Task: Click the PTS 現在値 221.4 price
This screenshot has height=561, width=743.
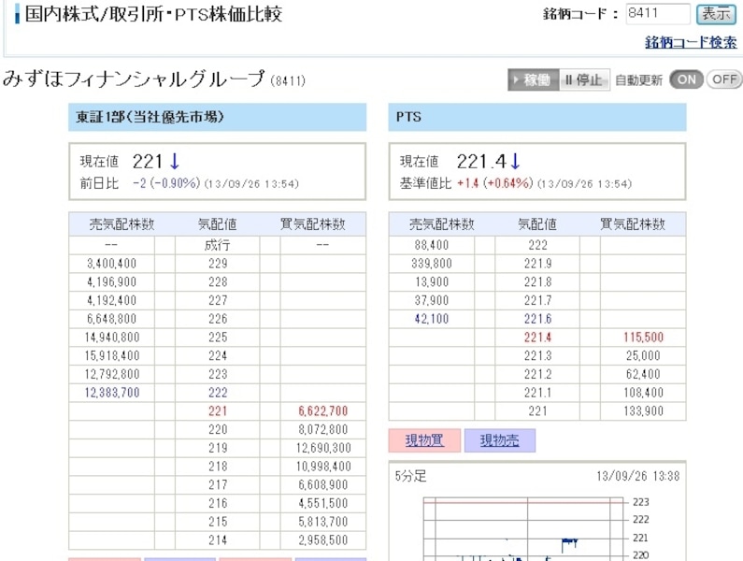Action: click(x=481, y=162)
